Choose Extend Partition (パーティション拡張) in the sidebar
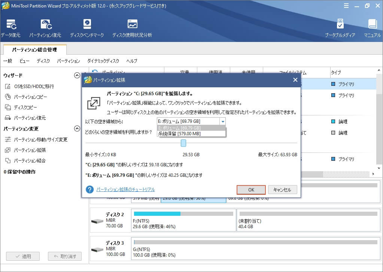383x272 pixels. point(30,150)
